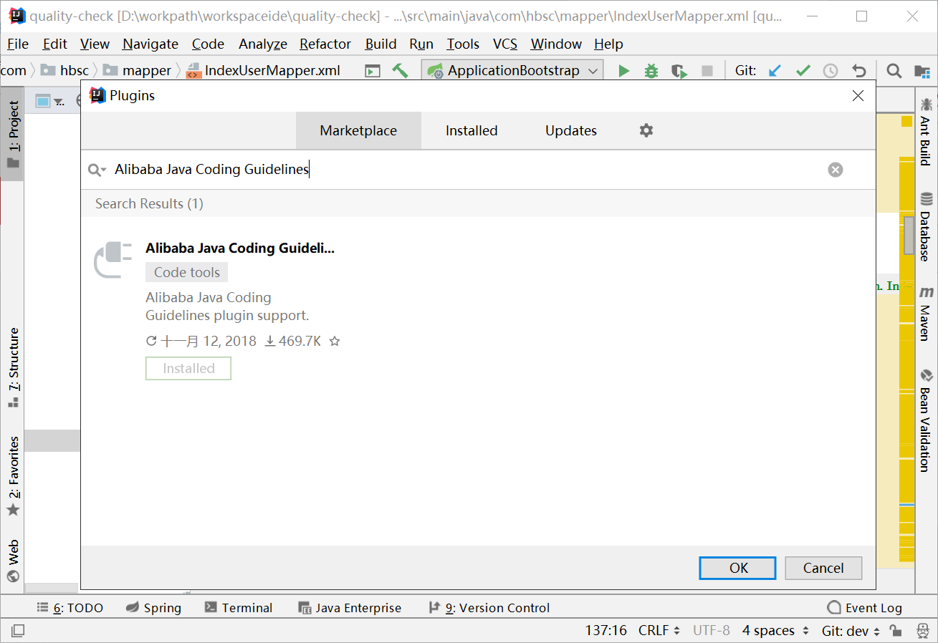Click the Build project hammer icon

click(x=400, y=71)
